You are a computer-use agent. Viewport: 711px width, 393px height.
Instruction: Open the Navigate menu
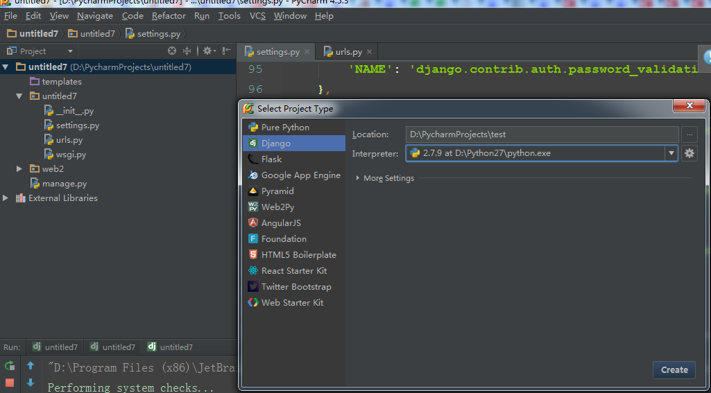pyautogui.click(x=95, y=16)
